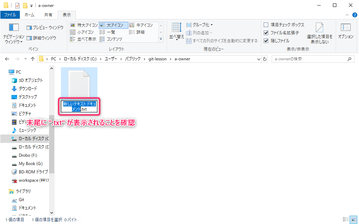
Task: Select workspace network drive in the sidebar
Action: [x=30, y=180]
